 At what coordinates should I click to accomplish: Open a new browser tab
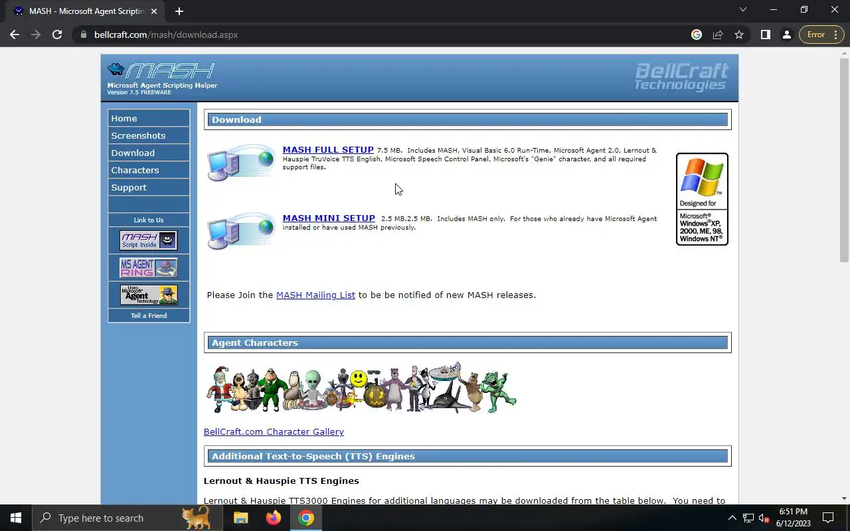pyautogui.click(x=179, y=11)
